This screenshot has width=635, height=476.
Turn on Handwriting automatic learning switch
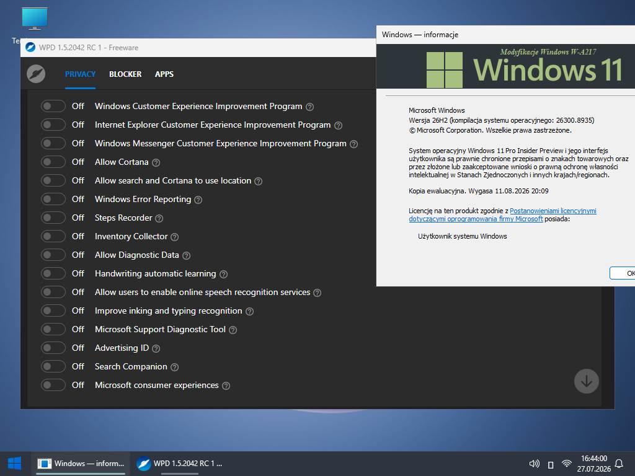point(53,273)
